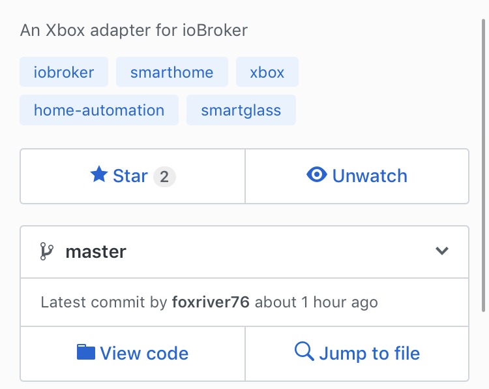Select the smartglass topic tag
489x389 pixels.
[241, 110]
